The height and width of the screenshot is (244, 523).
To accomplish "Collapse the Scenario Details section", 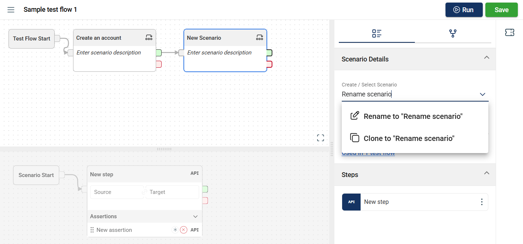I will pyautogui.click(x=486, y=57).
